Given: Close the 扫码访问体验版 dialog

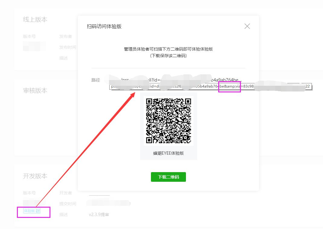Looking at the screenshot, I should coord(247,26).
